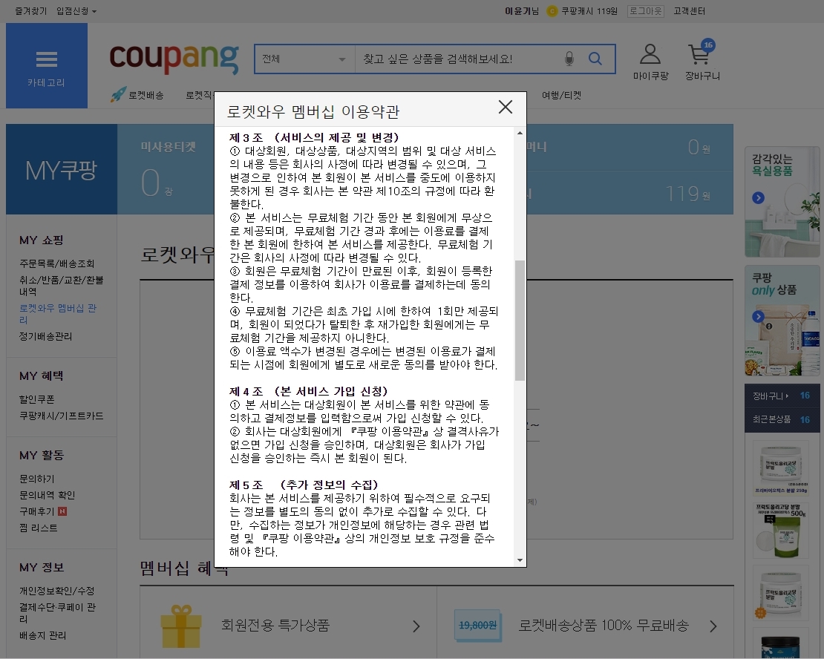Viewport: 824px width, 659px height.
Task: Click the arrow on 쿠팡 only 상품 banner
Action: [x=758, y=316]
